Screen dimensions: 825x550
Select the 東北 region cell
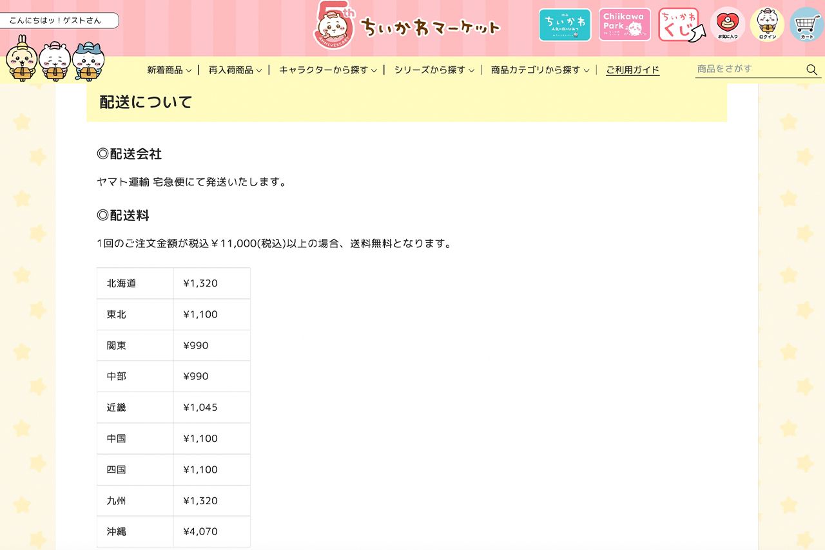click(135, 314)
